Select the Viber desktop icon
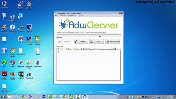This screenshot has height=99, width=176. pos(21,40)
